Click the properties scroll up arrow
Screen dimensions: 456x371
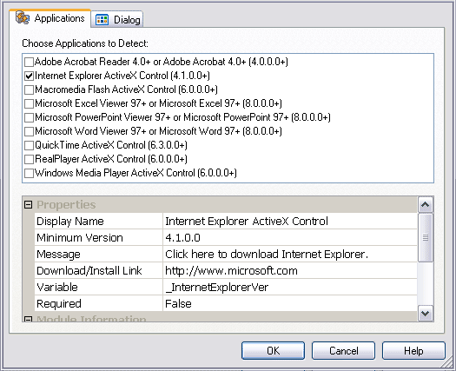click(426, 205)
